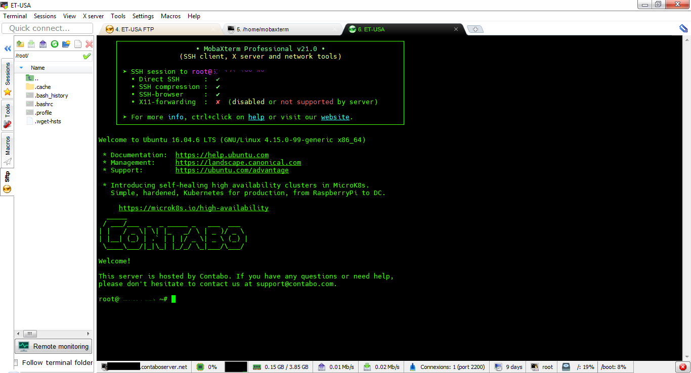This screenshot has width=691, height=373.
Task: Close the 5. /home/mobaxterm tab
Action: 334,29
